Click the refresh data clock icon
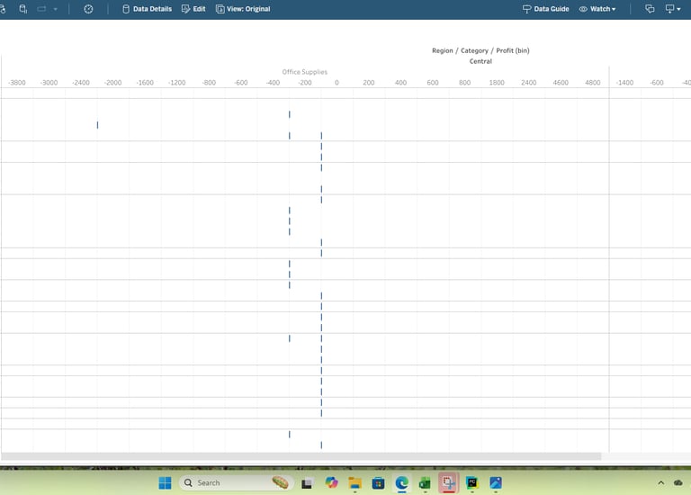Viewport: 691px width, 495px height. click(88, 9)
